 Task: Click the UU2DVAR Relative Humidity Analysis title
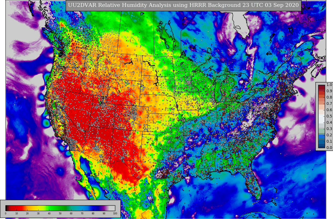(183, 5)
